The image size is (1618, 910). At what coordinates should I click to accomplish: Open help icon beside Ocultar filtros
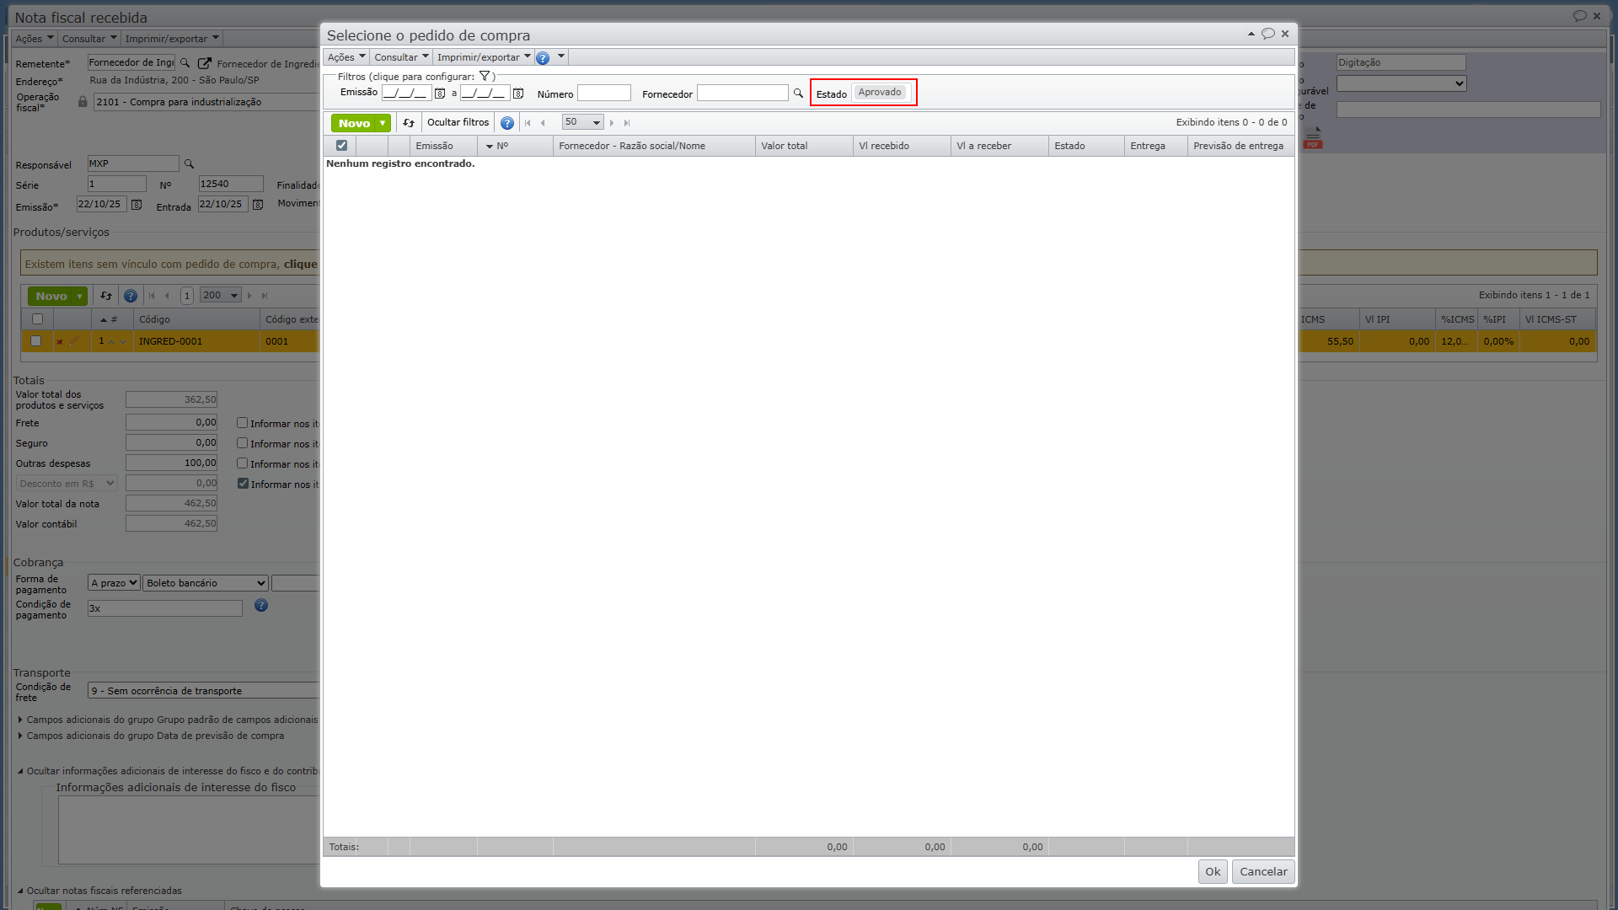coord(507,123)
